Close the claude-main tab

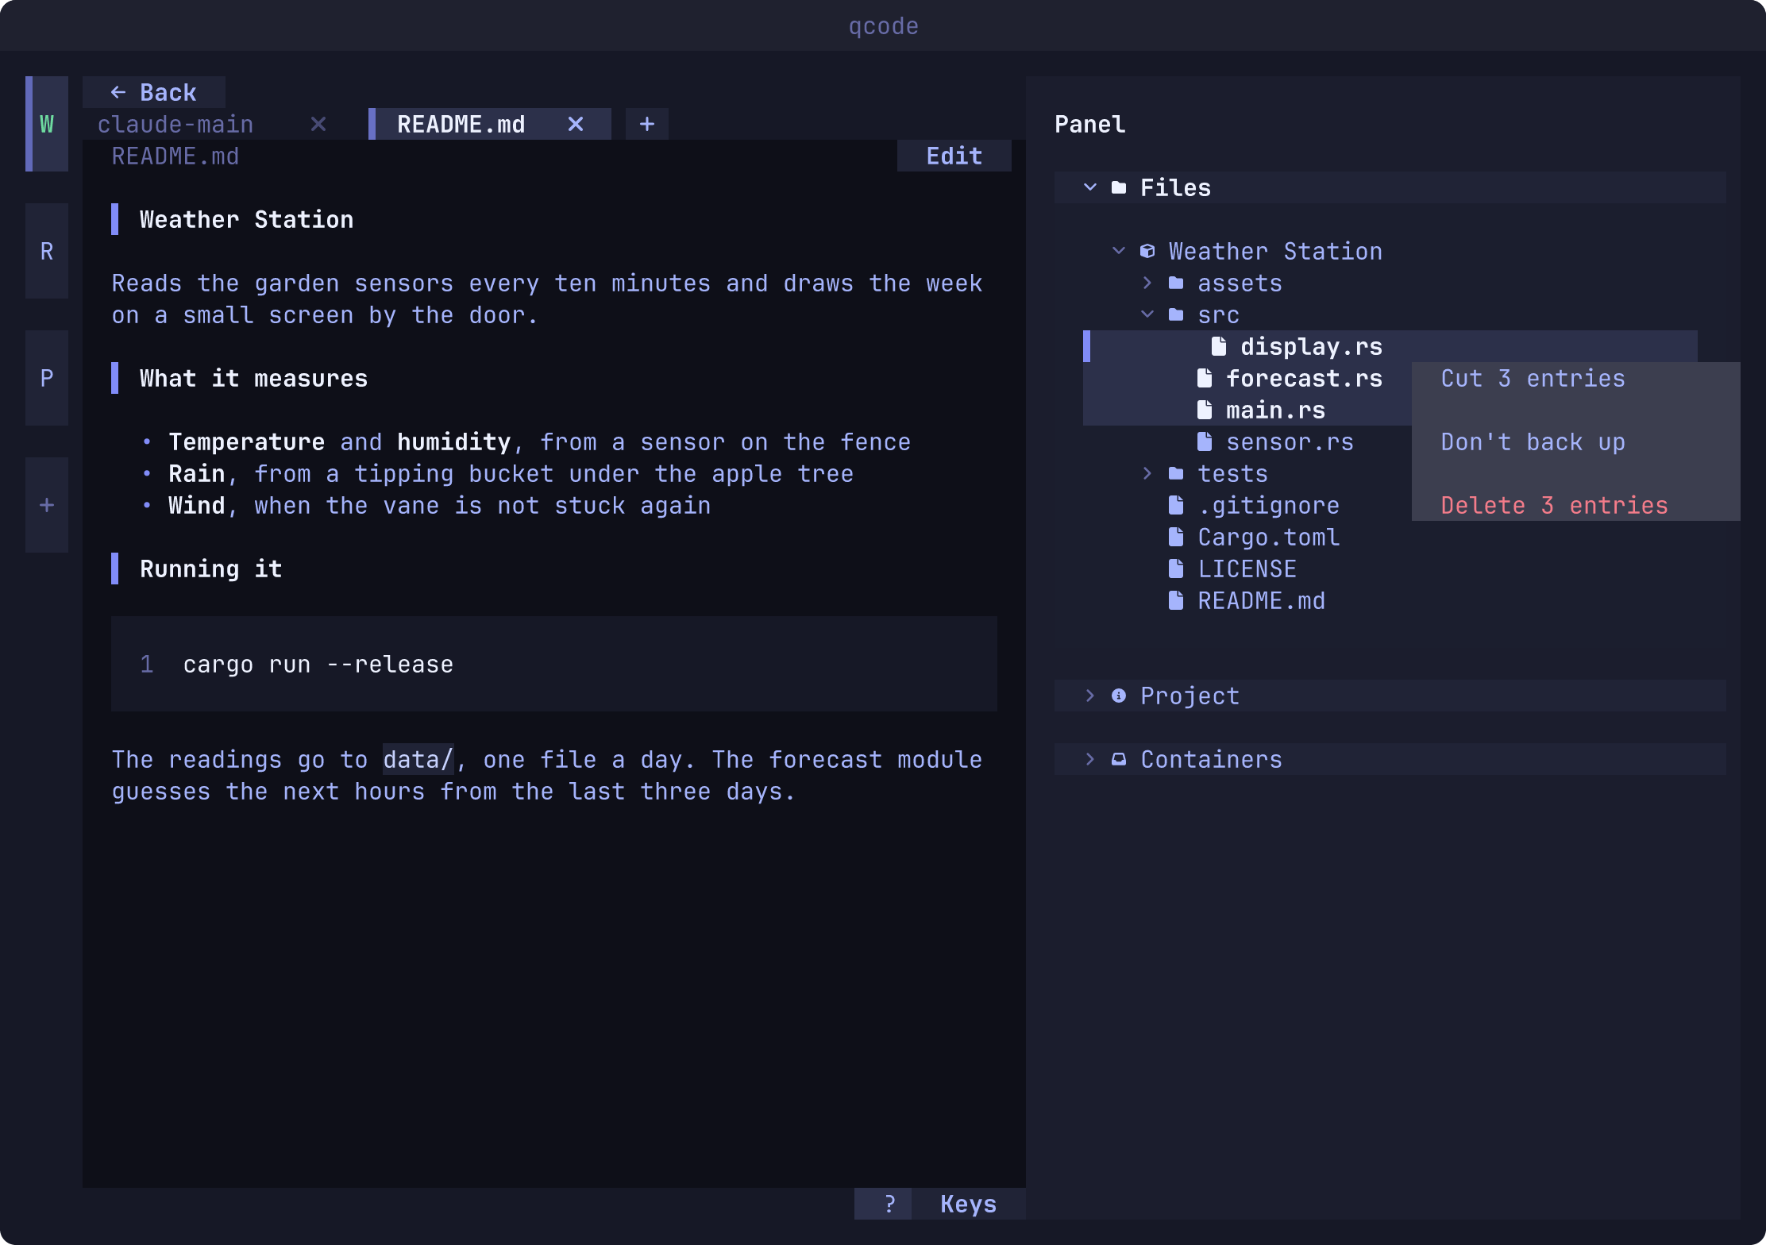[318, 124]
